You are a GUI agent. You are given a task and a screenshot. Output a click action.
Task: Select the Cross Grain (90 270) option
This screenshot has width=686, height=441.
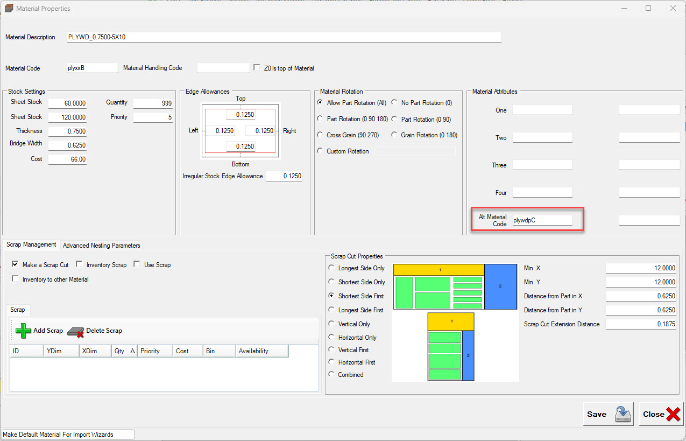(x=321, y=135)
